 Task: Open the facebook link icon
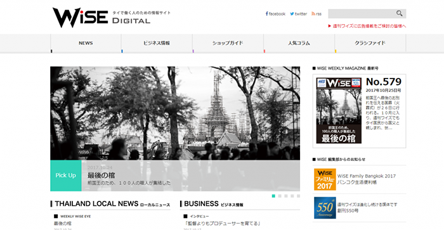coord(267,13)
